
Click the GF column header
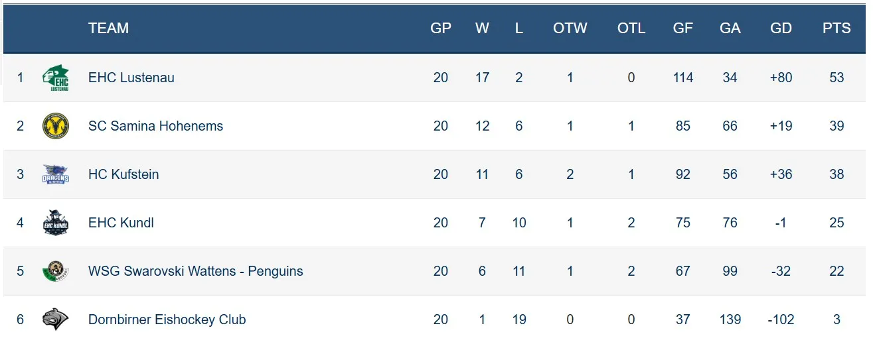(682, 29)
